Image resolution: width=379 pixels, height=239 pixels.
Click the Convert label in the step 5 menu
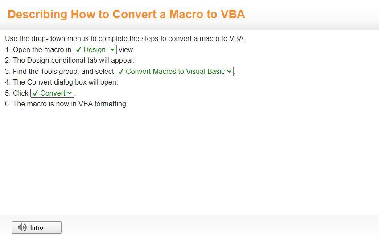53,93
